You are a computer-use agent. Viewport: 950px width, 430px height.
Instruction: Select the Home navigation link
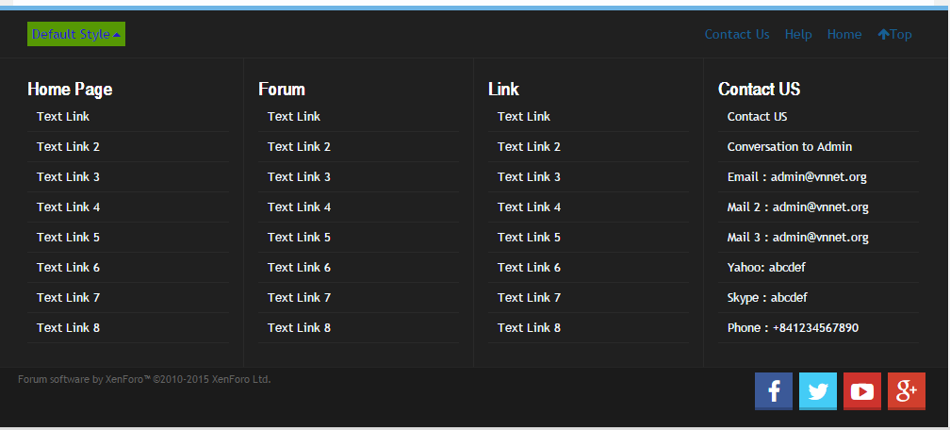tap(844, 34)
